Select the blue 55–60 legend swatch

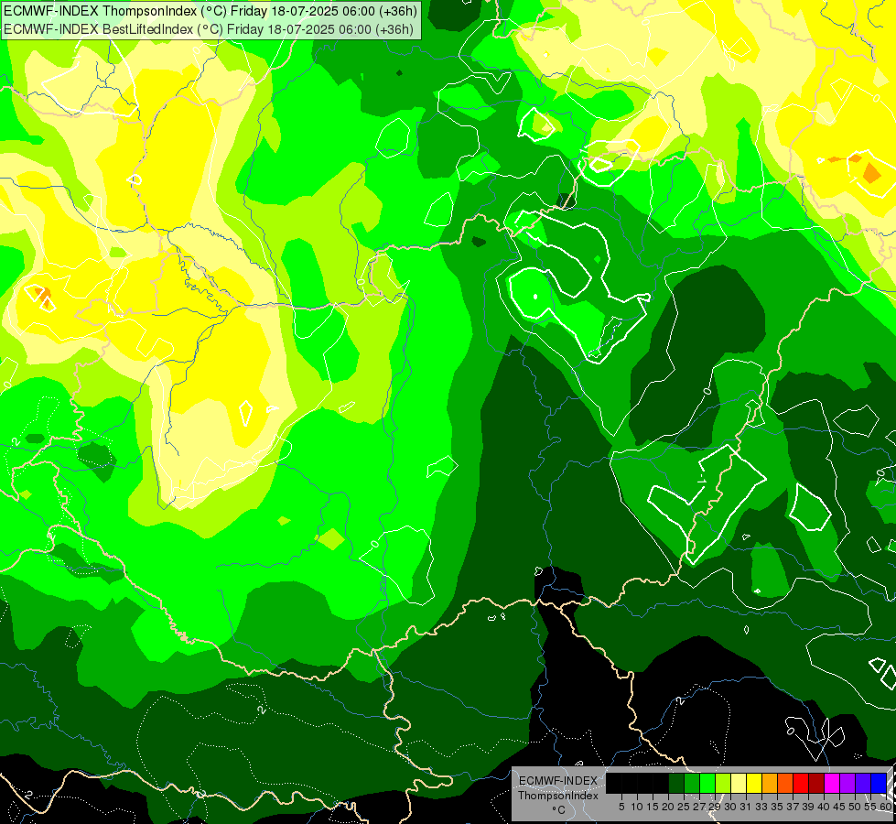tap(879, 783)
